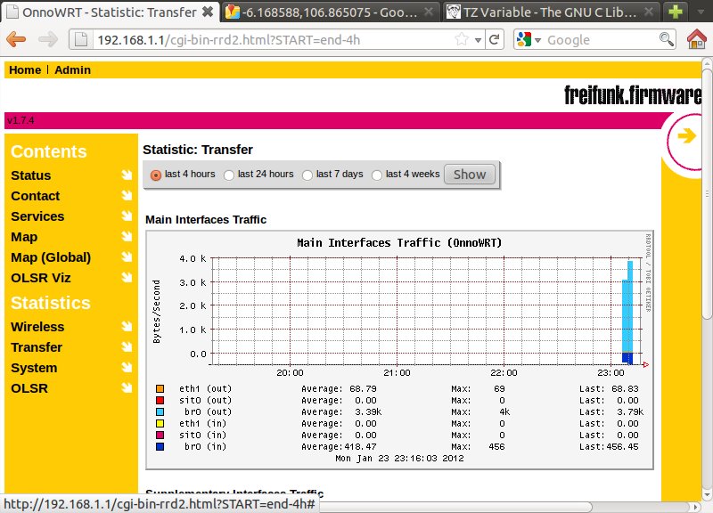Image resolution: width=713 pixels, height=513 pixels.
Task: Click the pink circle arrow icon
Action: pos(685,136)
